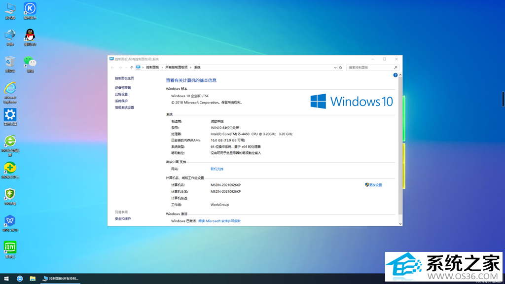
Task: Minimize the System control panel window
Action: (373, 59)
